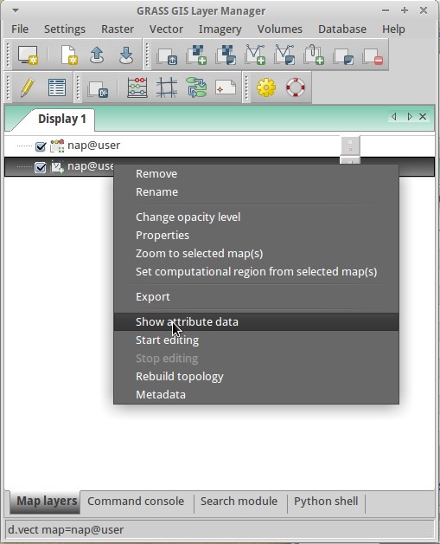Remove selected layer with the red minus icon
Image resolution: width=440 pixels, height=544 pixels.
[373, 56]
